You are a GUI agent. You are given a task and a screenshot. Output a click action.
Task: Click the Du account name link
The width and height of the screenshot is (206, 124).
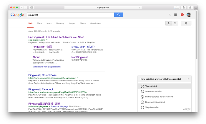(x=170, y=15)
